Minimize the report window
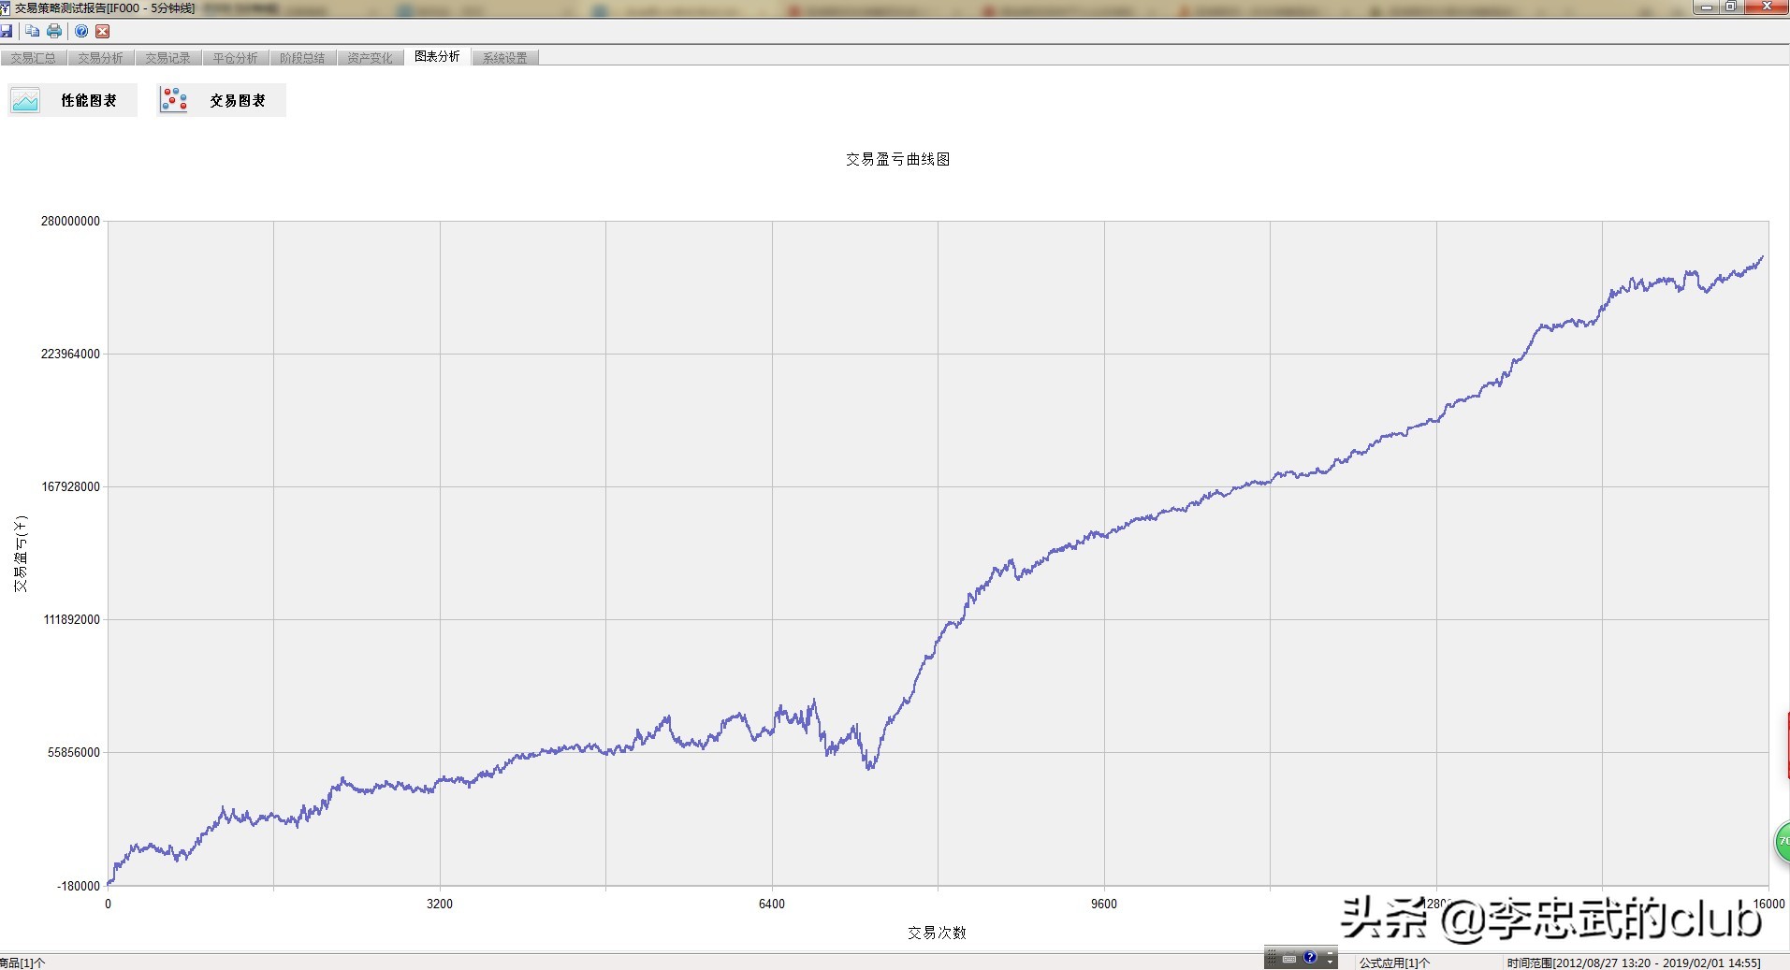1790x970 pixels. [x=1707, y=7]
